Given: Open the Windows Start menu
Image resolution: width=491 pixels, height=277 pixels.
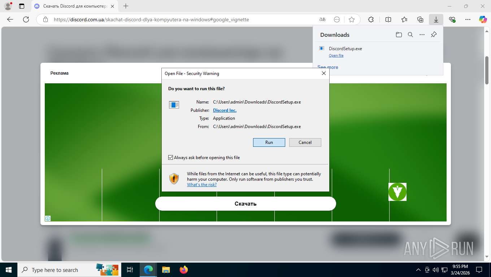Looking at the screenshot, I should pos(8,270).
